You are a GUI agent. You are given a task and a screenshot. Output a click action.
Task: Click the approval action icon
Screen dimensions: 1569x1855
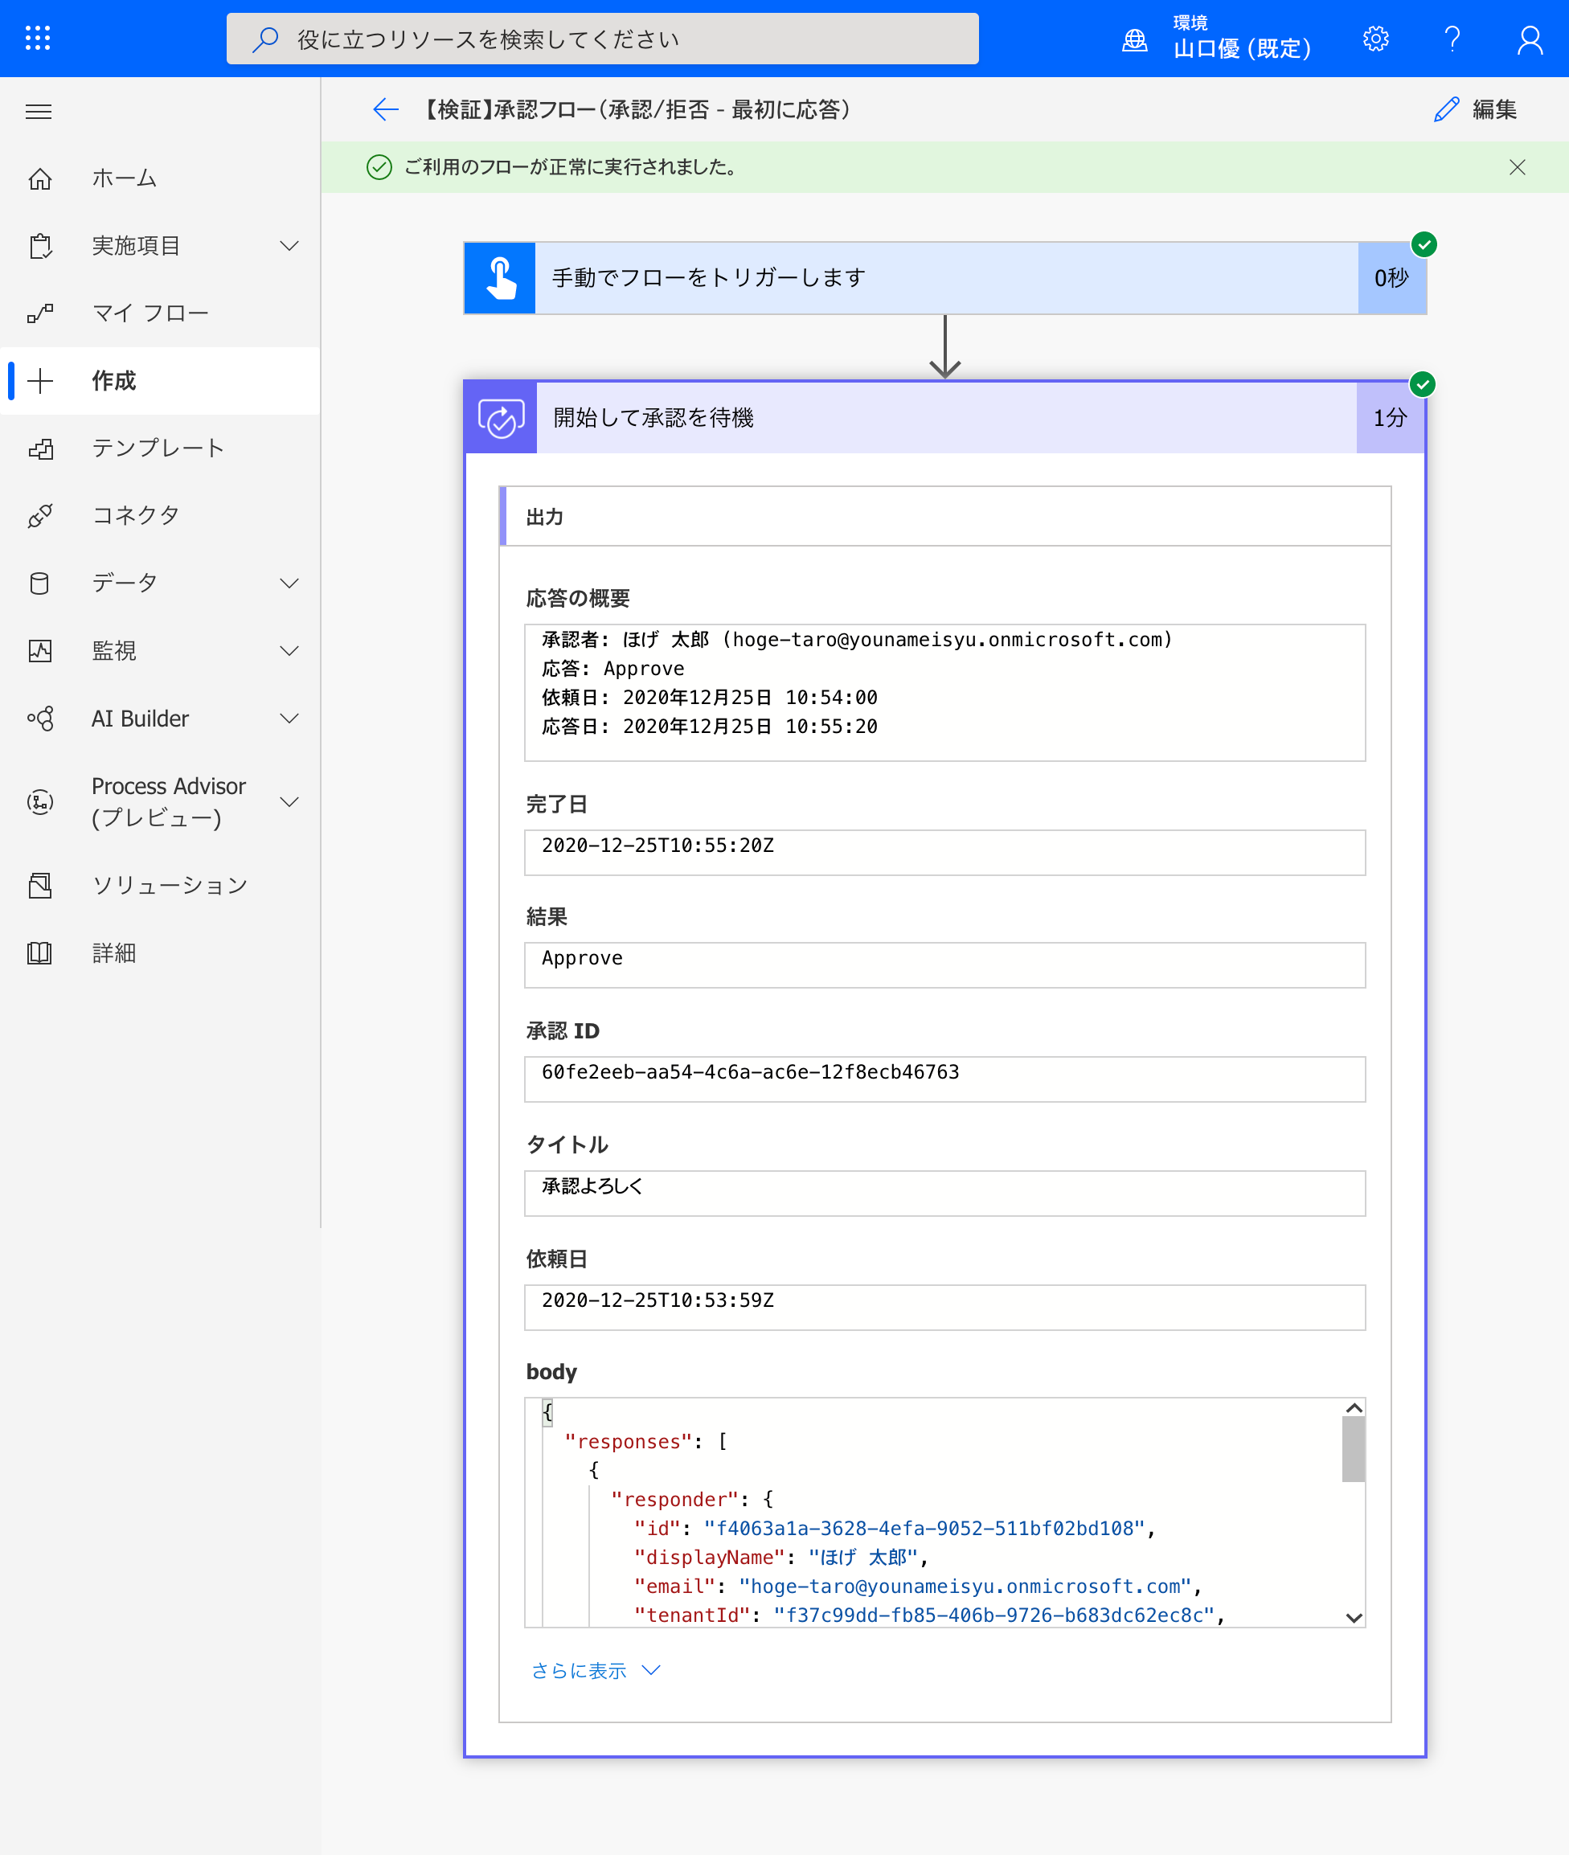click(x=501, y=418)
